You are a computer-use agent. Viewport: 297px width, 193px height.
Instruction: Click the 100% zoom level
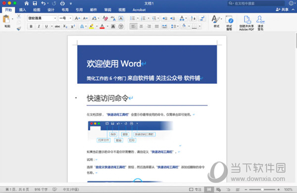tap(288, 190)
